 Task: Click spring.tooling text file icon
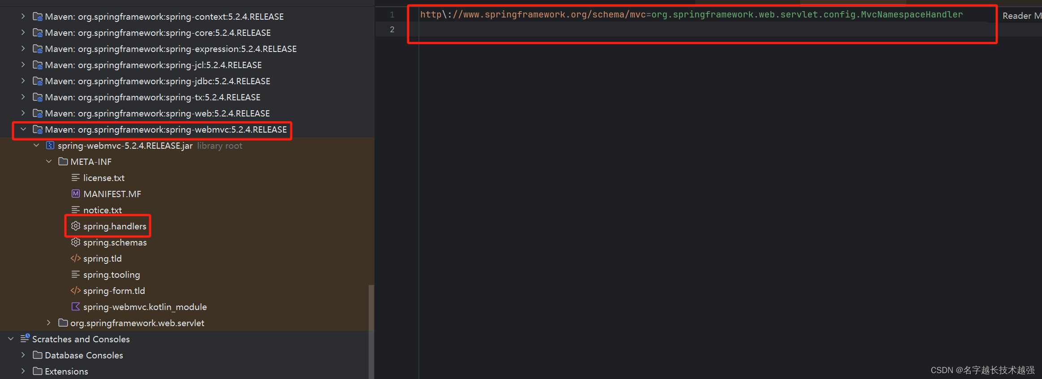coord(76,274)
